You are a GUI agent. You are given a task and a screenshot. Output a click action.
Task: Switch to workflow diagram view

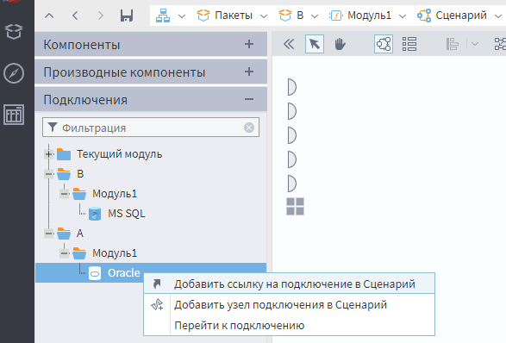384,44
